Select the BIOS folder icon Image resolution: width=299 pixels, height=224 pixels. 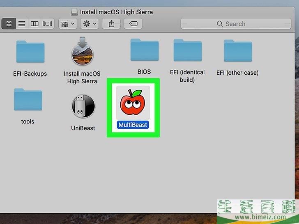pyautogui.click(x=145, y=50)
